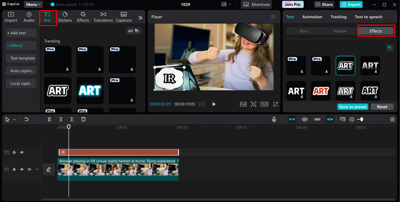Lock the video track
400x202 pixels.
click(14, 169)
